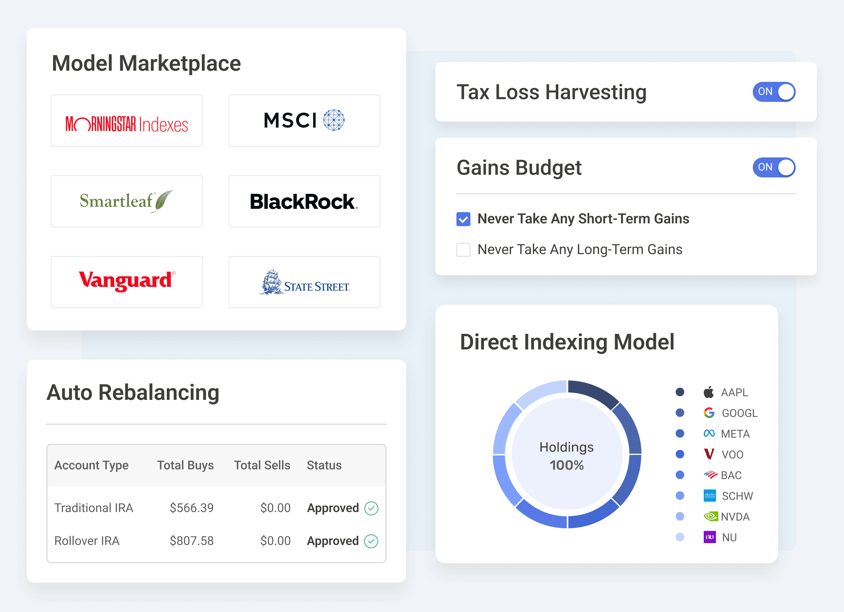Select the MSCI model tile
844x612 pixels.
pyautogui.click(x=304, y=120)
